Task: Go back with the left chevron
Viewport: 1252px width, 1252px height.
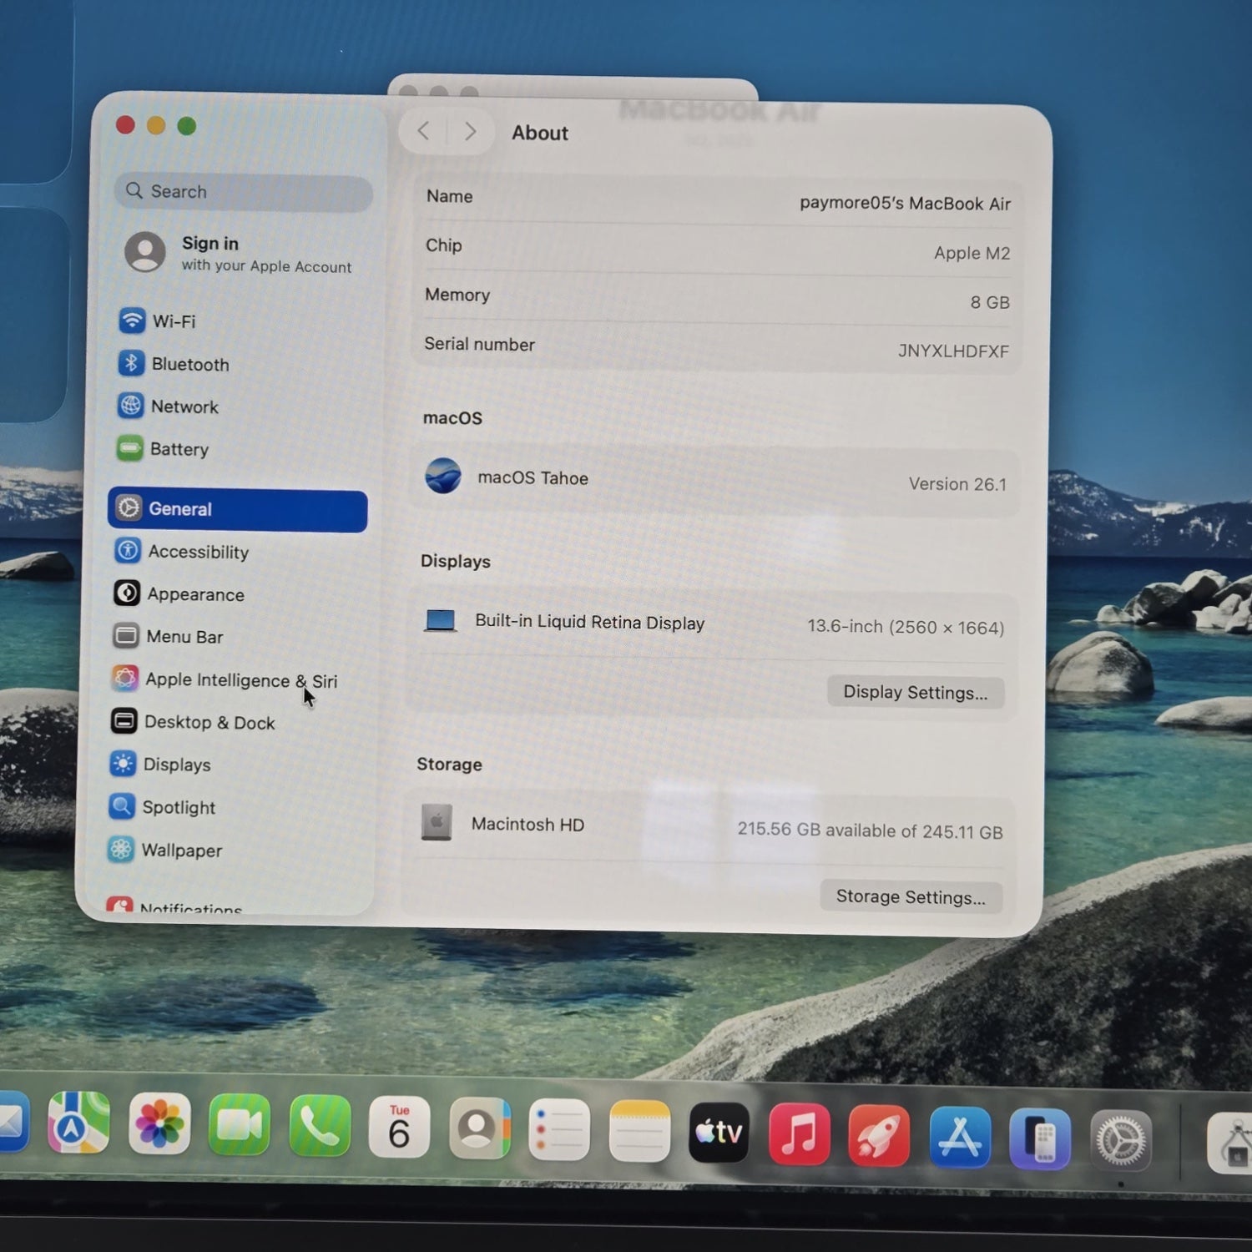Action: (x=424, y=131)
